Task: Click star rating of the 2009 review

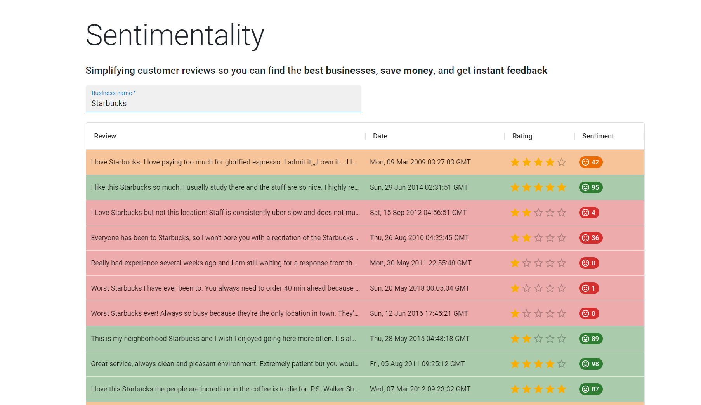Action: click(538, 162)
